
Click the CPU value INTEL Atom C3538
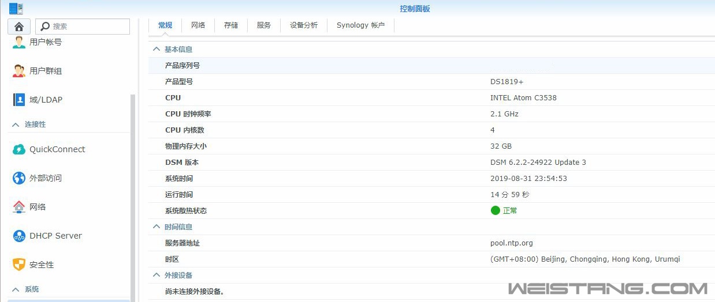[523, 98]
